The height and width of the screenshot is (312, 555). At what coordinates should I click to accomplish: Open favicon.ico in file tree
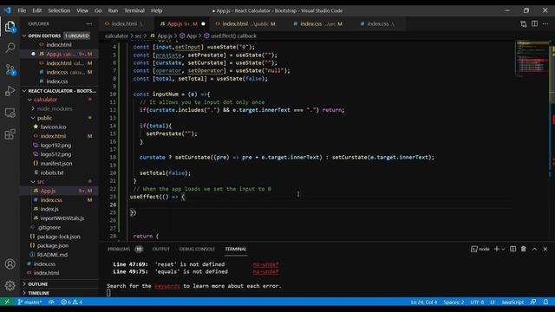pos(53,127)
